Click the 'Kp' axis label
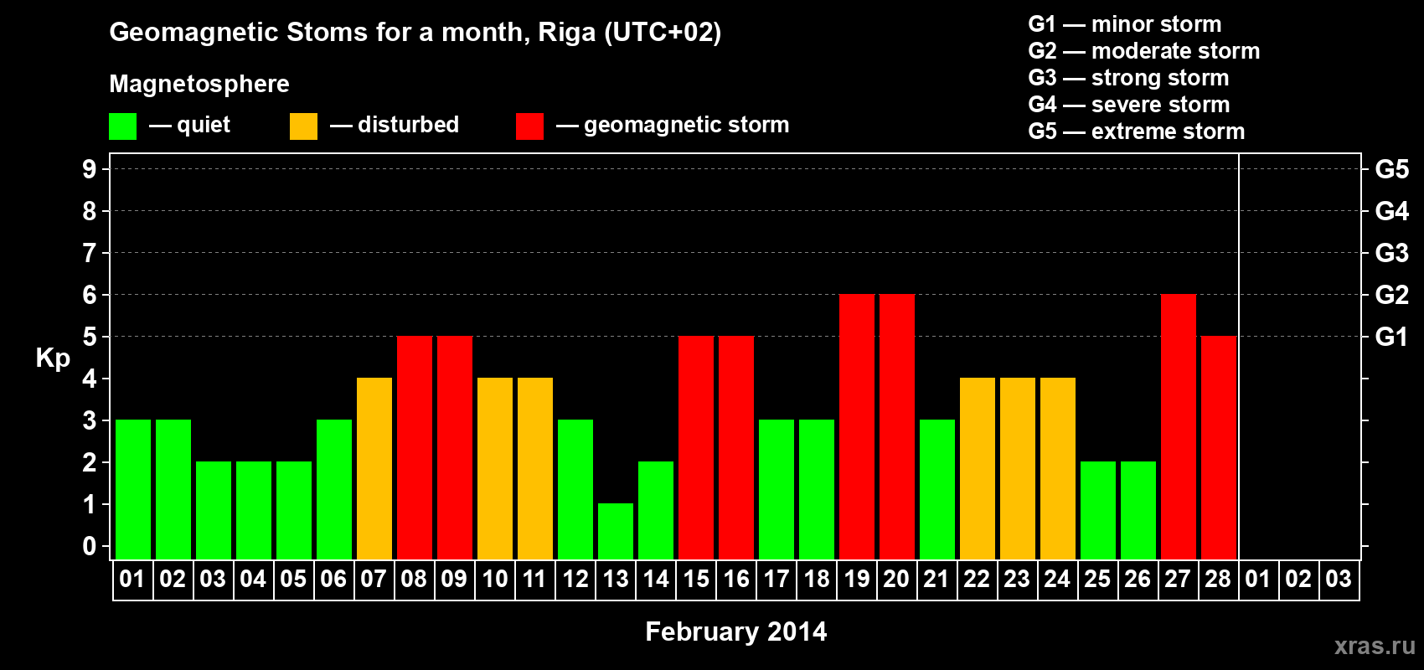This screenshot has height=670, width=1424. [53, 358]
